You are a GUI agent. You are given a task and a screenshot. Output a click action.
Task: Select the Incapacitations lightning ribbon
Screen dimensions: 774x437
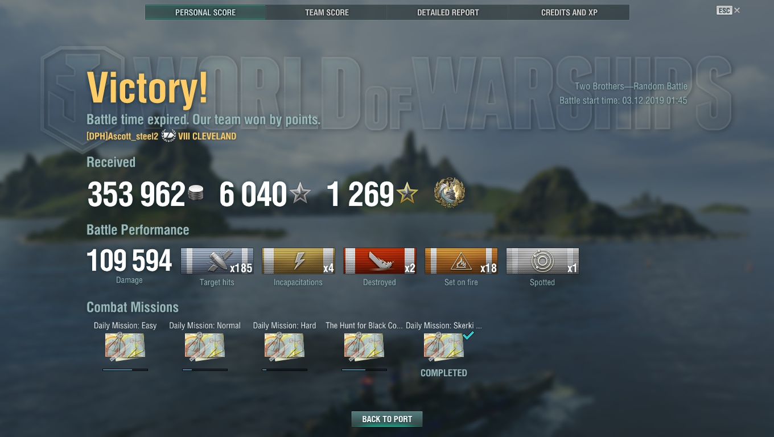coord(298,261)
